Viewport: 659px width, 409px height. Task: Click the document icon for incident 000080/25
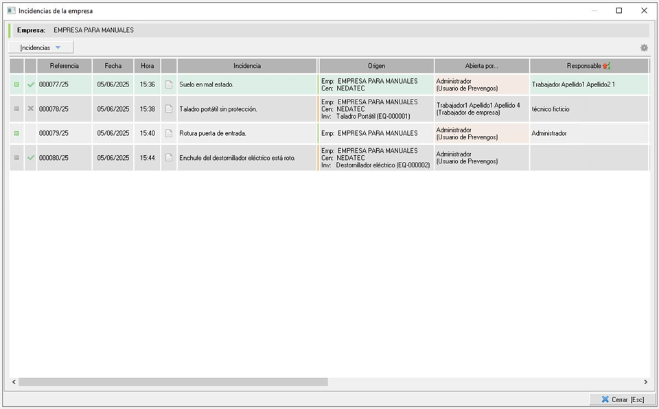(169, 158)
